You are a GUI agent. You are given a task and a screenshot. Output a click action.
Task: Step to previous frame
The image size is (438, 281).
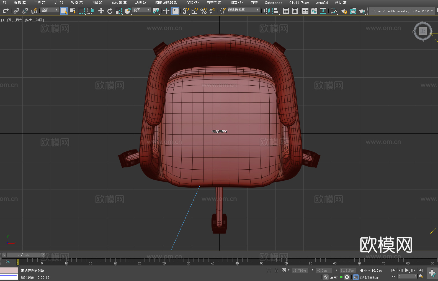400,270
